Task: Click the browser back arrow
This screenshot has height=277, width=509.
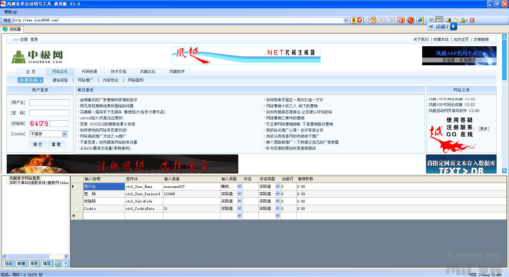Action: coord(382,20)
